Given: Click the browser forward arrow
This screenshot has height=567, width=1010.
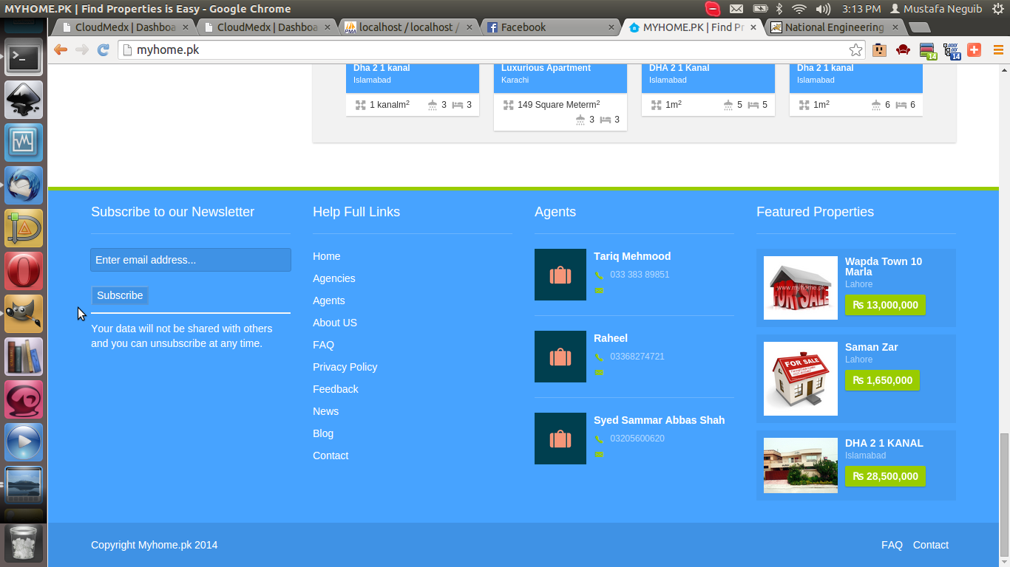Looking at the screenshot, I should point(82,49).
